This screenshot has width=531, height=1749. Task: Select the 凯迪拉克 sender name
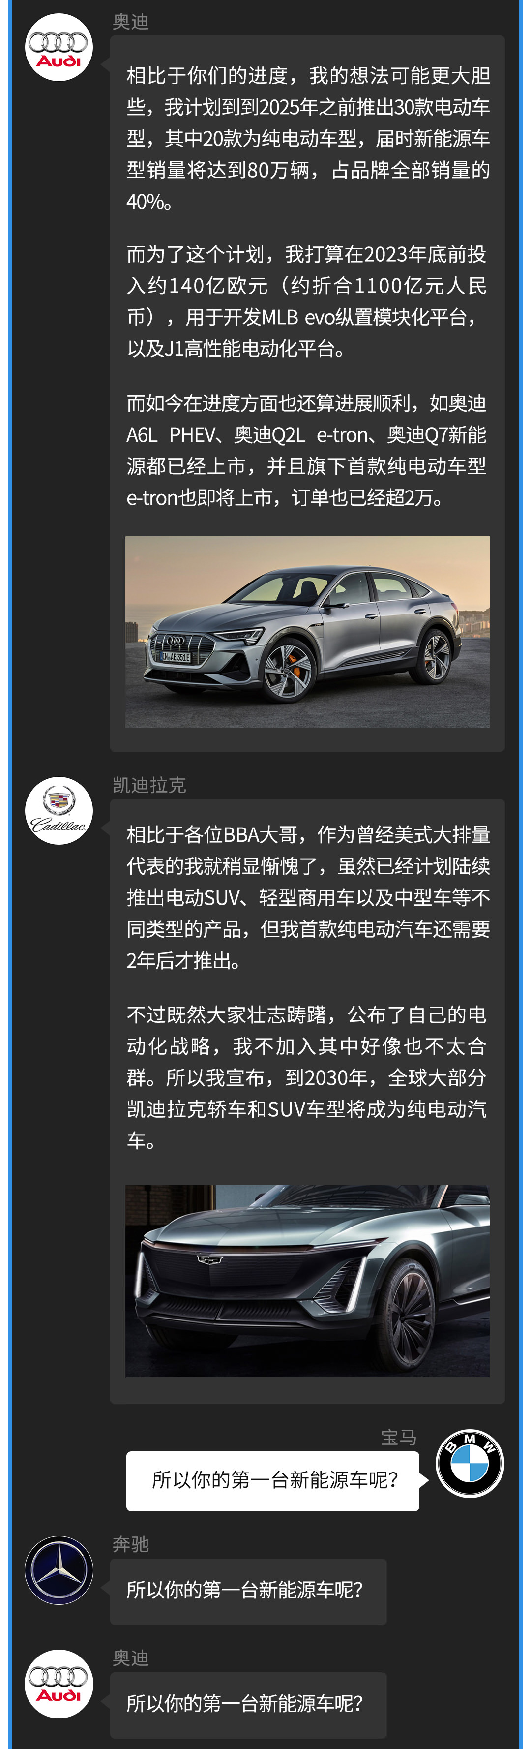click(x=149, y=785)
